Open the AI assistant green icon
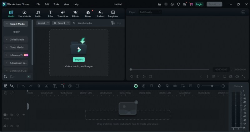 tap(136, 86)
